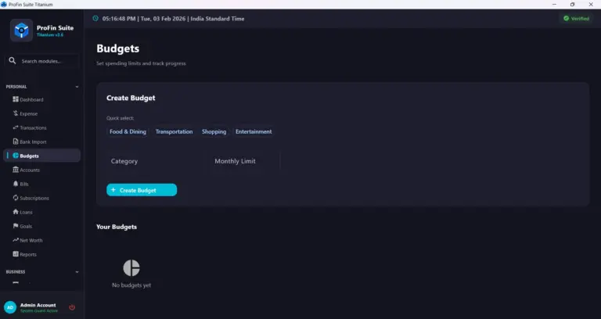Open the Bills bell icon
The image size is (601, 319).
coord(16,184)
